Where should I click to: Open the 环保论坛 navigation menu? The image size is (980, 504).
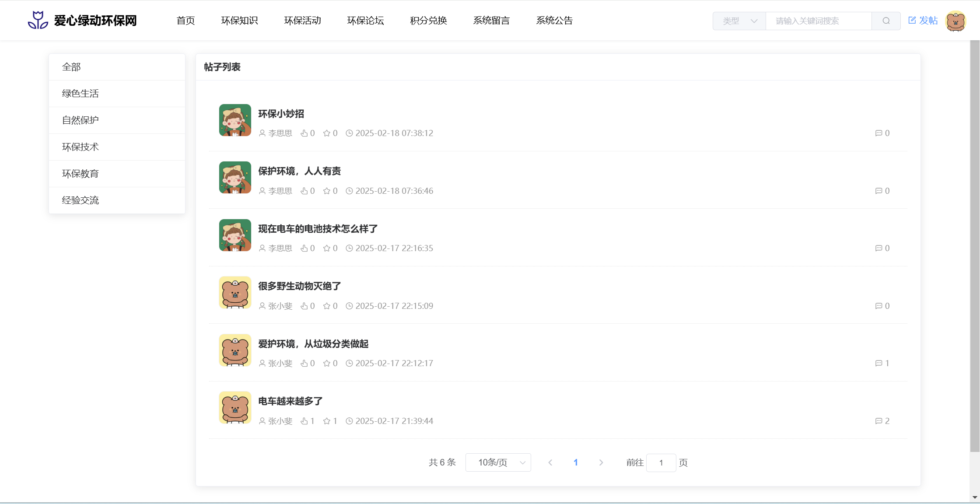tap(365, 21)
